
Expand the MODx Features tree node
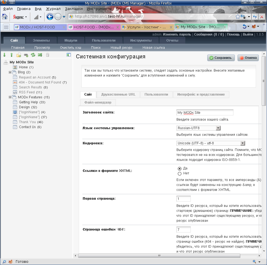pos(10,97)
